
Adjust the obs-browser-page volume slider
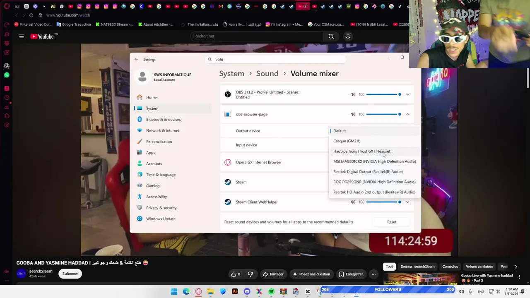click(383, 114)
